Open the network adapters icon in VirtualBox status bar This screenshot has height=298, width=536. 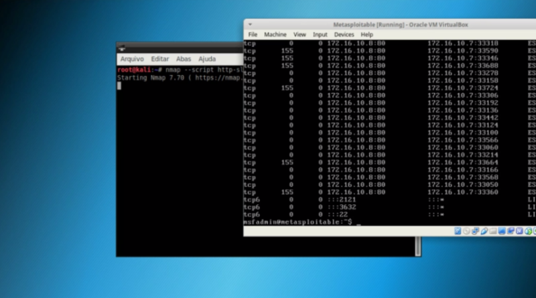(476, 231)
